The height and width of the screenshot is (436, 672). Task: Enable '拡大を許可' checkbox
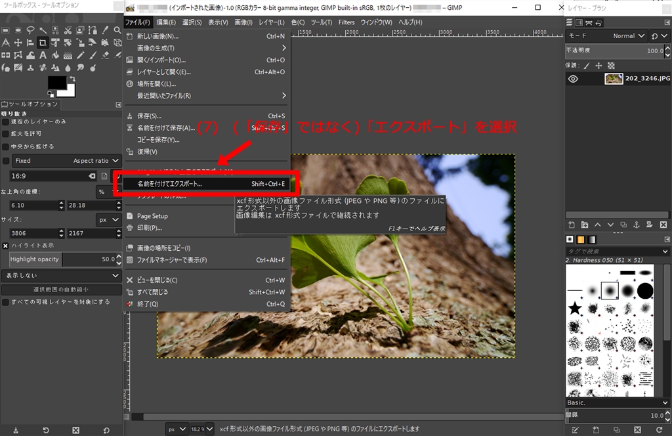[x=5, y=134]
